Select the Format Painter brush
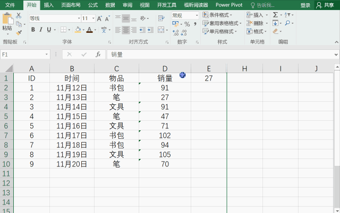The width and height of the screenshot is (340, 213). click(x=19, y=31)
